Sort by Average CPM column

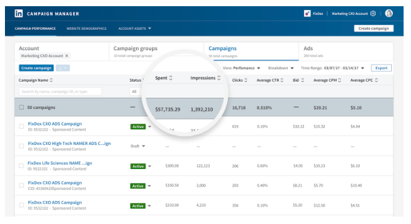pyautogui.click(x=339, y=80)
